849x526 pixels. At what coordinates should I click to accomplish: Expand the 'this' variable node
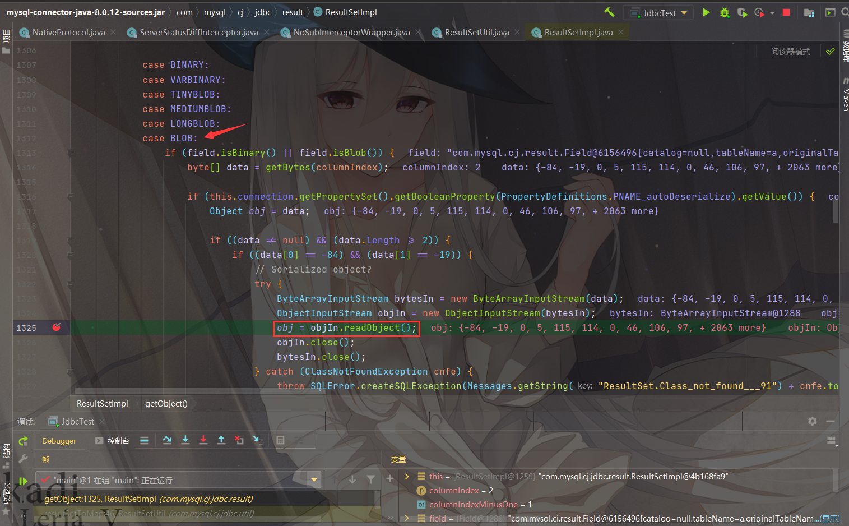407,476
